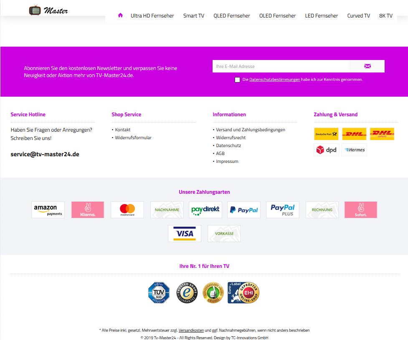This screenshot has height=340, width=408.
Task: Go to the home icon in navigation
Action: tap(120, 15)
